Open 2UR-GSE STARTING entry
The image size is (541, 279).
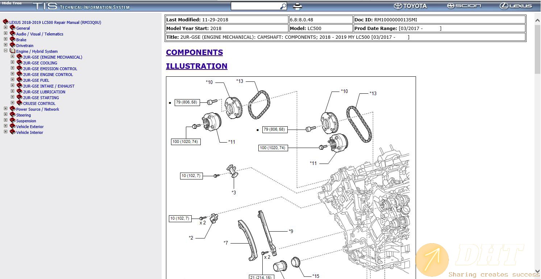pyautogui.click(x=41, y=98)
